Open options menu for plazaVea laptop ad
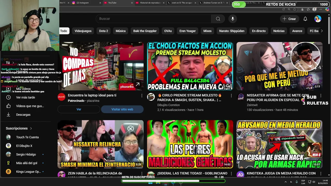Screen dimensions: 331x186 142,96
